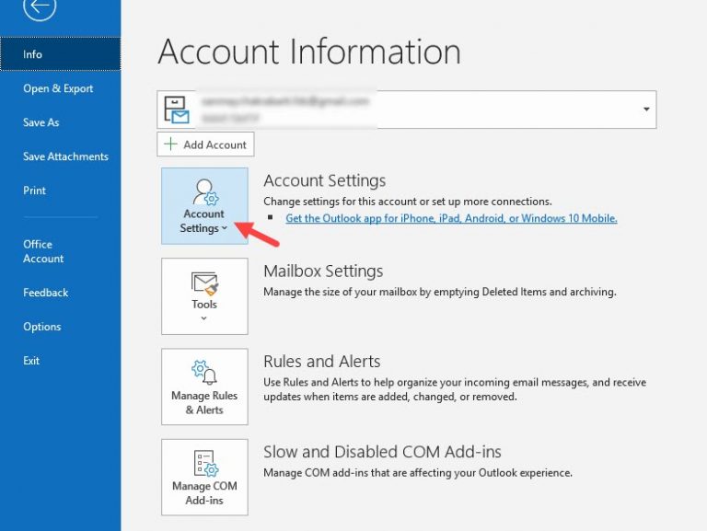This screenshot has width=707, height=531.
Task: Click the blurred email address in selector
Action: [285, 101]
